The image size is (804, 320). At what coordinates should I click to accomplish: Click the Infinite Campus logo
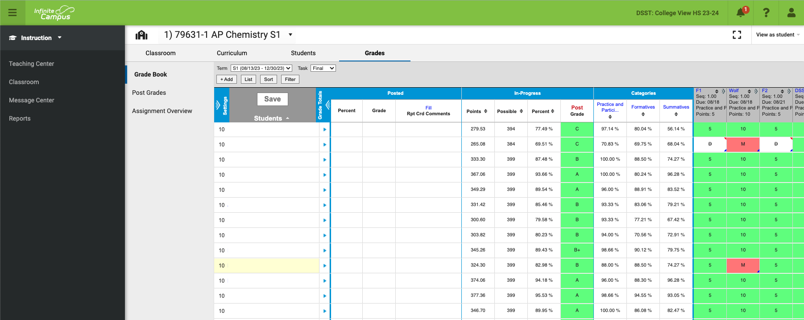coord(54,13)
